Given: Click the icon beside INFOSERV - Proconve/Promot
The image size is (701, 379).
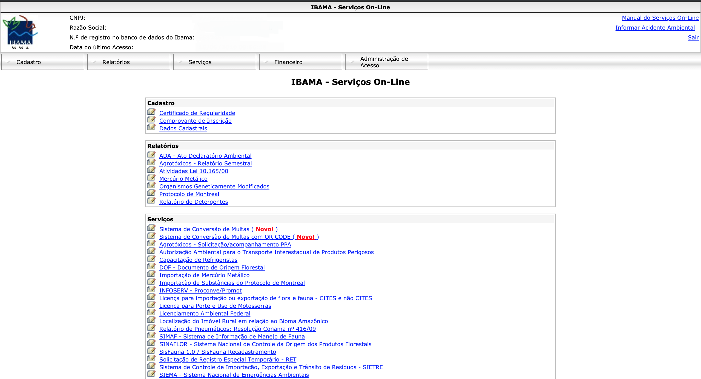Looking at the screenshot, I should [x=151, y=289].
